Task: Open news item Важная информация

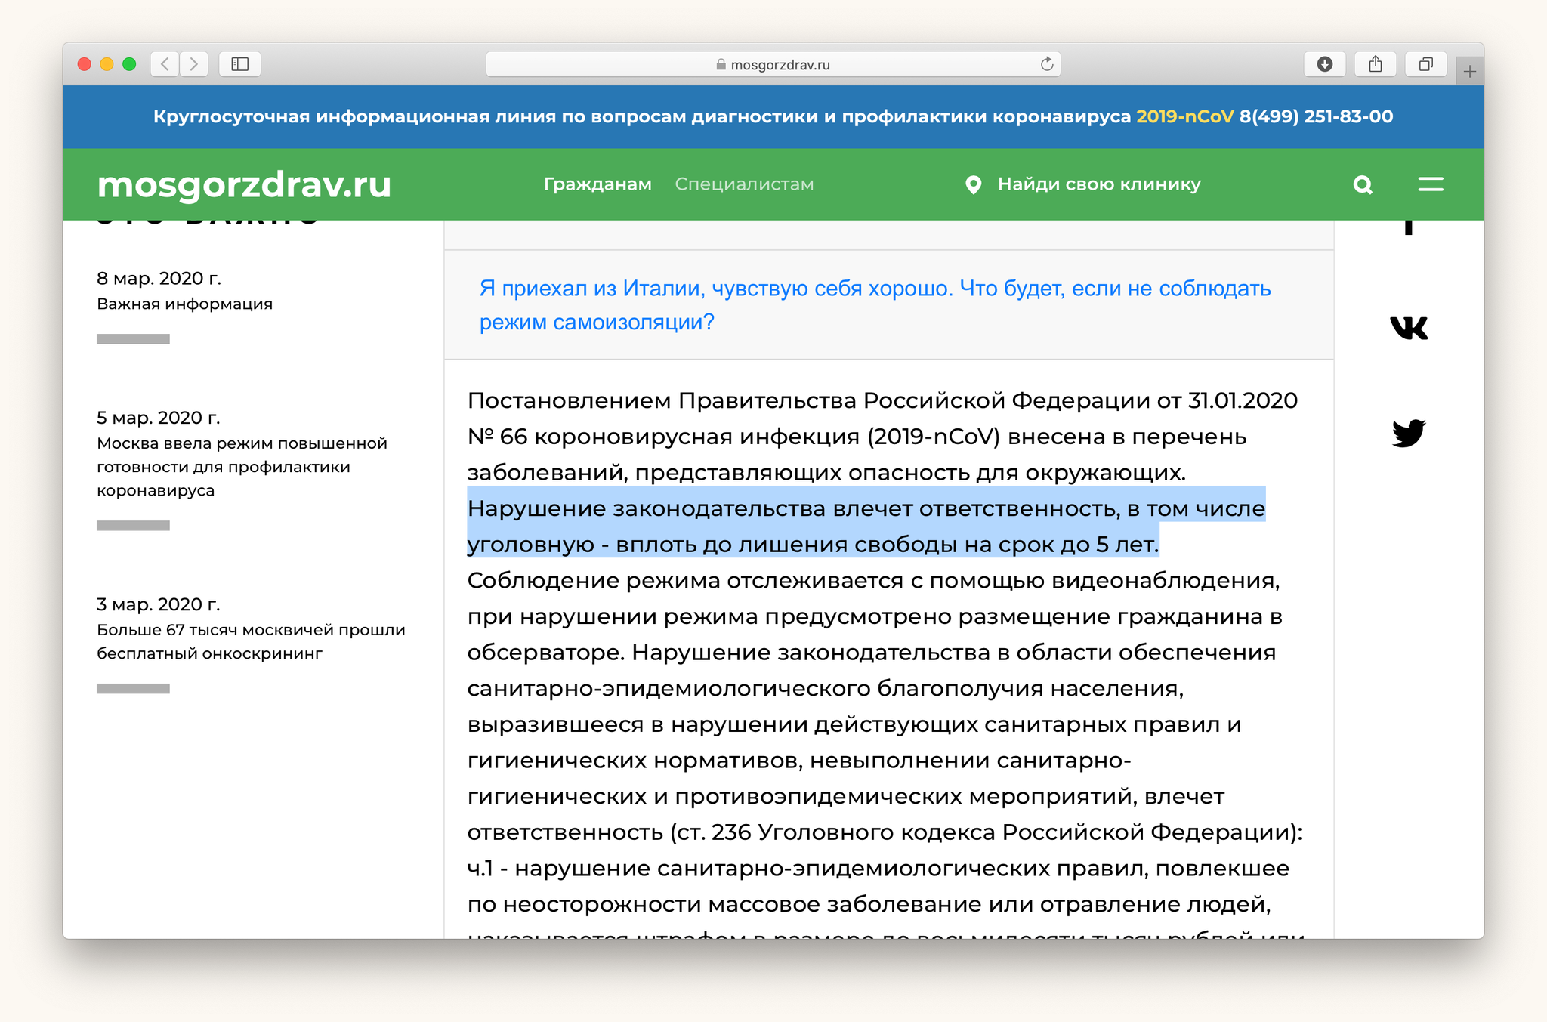Action: 184,304
